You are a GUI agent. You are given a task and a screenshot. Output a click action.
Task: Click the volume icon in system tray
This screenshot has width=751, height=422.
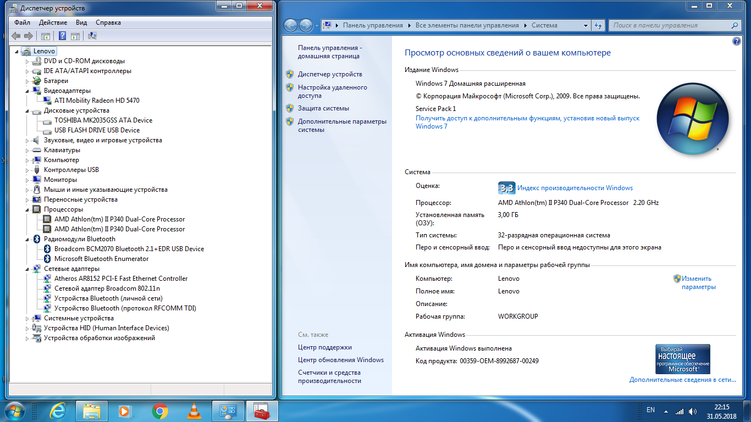click(x=693, y=411)
